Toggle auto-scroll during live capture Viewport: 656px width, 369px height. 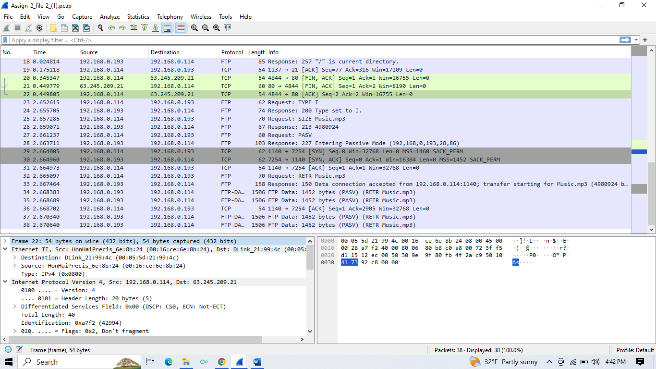pyautogui.click(x=167, y=28)
